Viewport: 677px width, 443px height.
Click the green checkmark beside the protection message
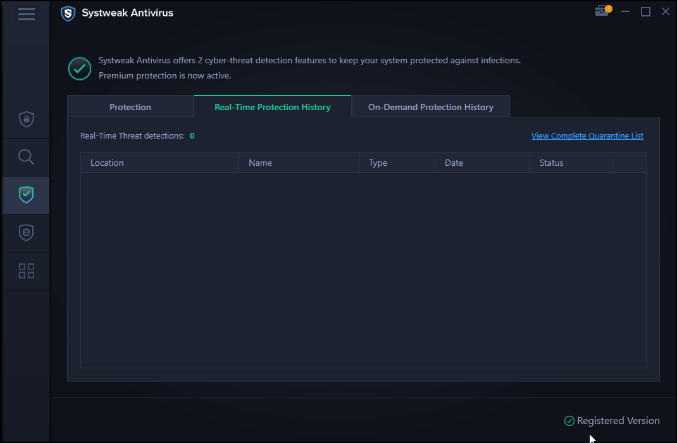pos(79,68)
